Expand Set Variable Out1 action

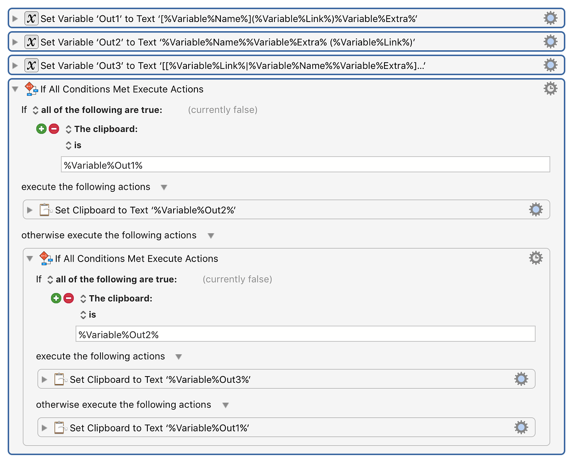coord(15,19)
